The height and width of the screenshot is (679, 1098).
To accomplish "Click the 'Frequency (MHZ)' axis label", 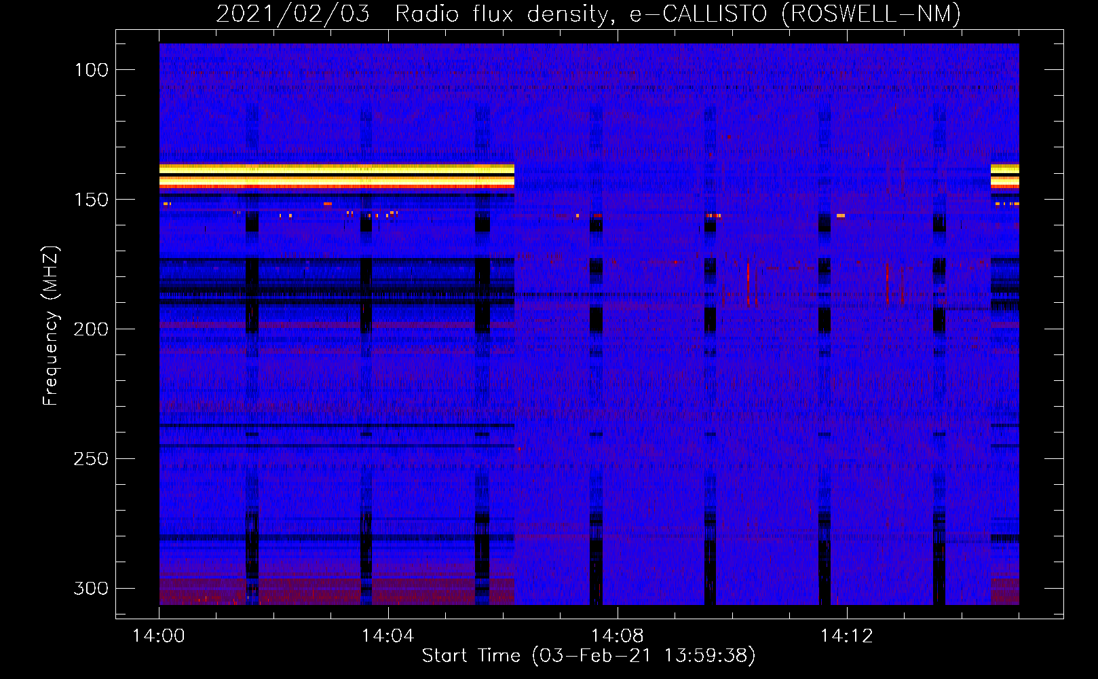I will tap(51, 326).
